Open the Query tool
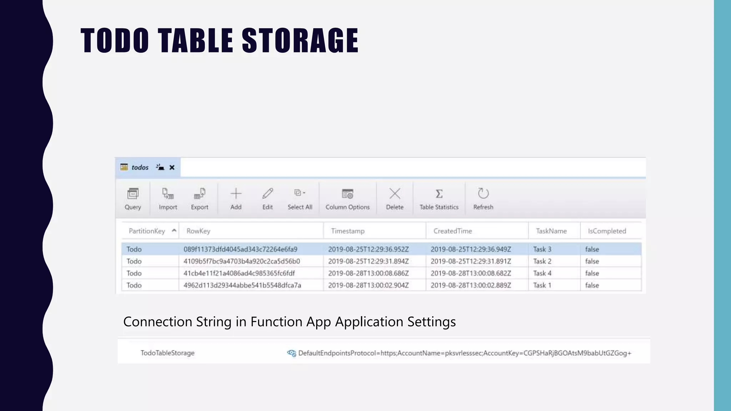This screenshot has height=411, width=731. pyautogui.click(x=133, y=199)
